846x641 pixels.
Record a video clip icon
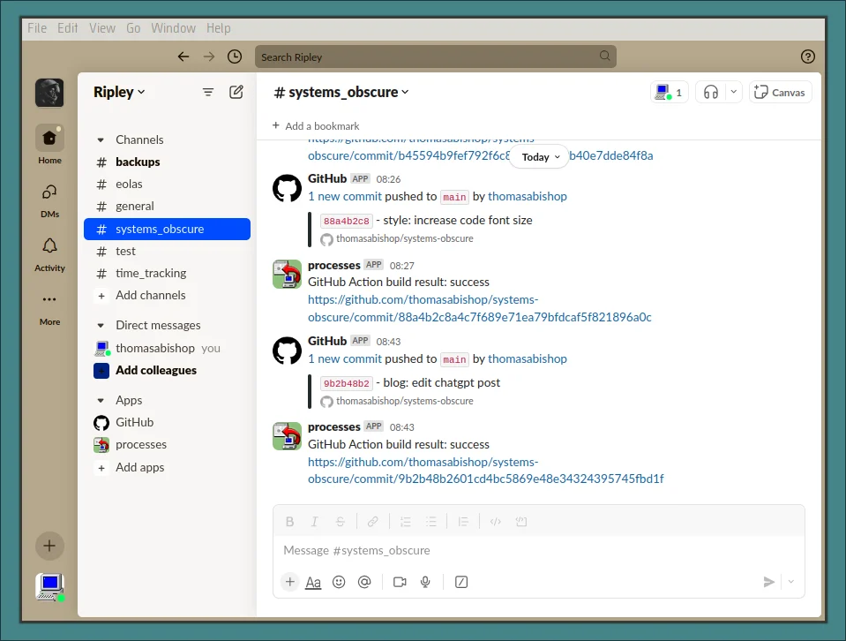[400, 582]
